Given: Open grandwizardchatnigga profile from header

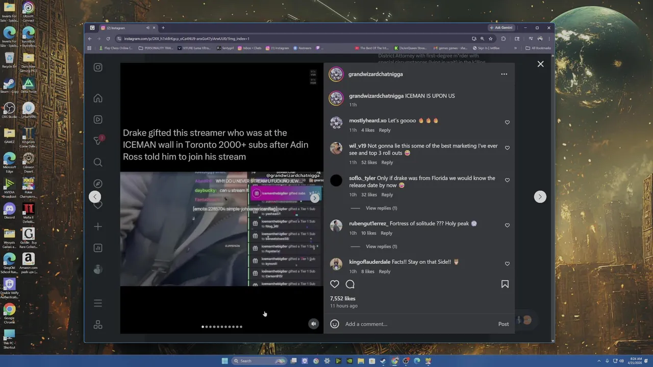Looking at the screenshot, I should point(375,74).
